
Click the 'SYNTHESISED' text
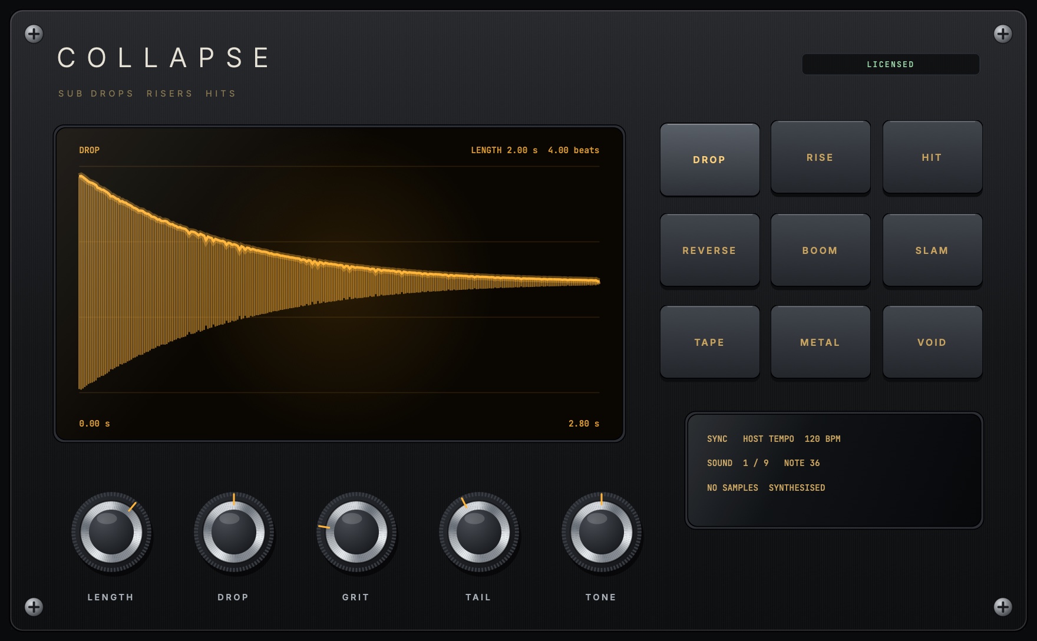[797, 488]
